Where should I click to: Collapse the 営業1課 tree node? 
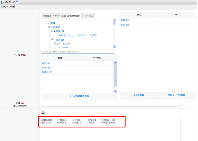51,32
